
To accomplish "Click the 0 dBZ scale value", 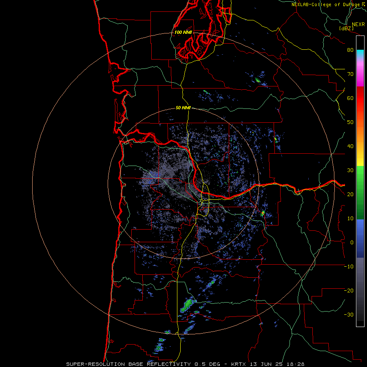I will [x=352, y=243].
